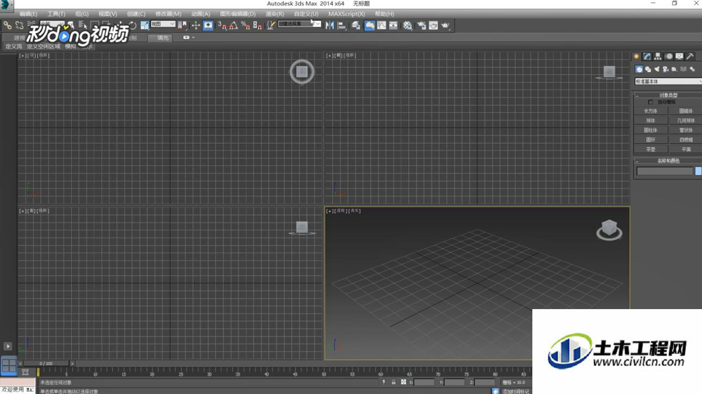The image size is (702, 394).
Task: Open the MAXScript(X) menu
Action: coord(346,14)
